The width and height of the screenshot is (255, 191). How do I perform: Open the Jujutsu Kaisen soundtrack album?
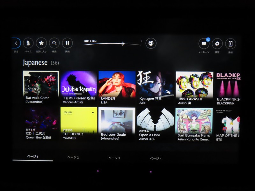[78, 87]
